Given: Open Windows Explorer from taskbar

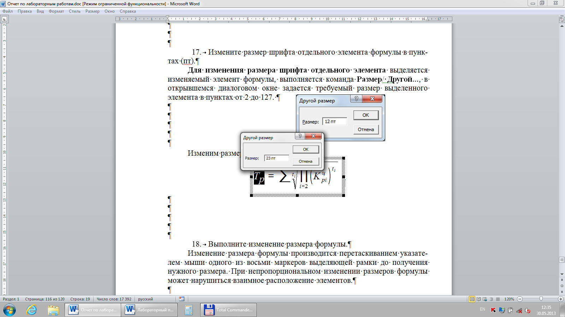Looking at the screenshot, I should click(x=53, y=310).
